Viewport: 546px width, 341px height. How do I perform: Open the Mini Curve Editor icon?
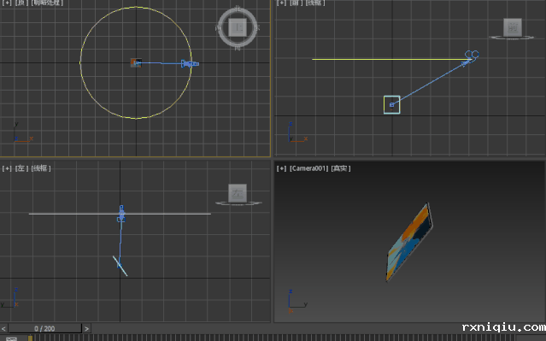point(11,339)
